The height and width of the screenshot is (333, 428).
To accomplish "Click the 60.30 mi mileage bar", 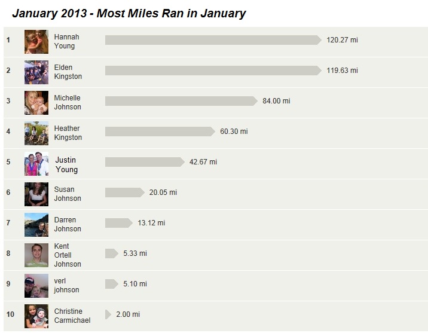I will [x=160, y=132].
